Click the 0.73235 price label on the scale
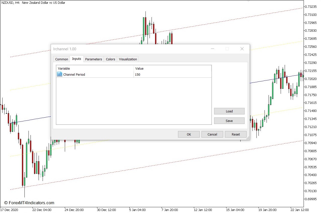The height and width of the screenshot is (213, 321). (x=311, y=7)
